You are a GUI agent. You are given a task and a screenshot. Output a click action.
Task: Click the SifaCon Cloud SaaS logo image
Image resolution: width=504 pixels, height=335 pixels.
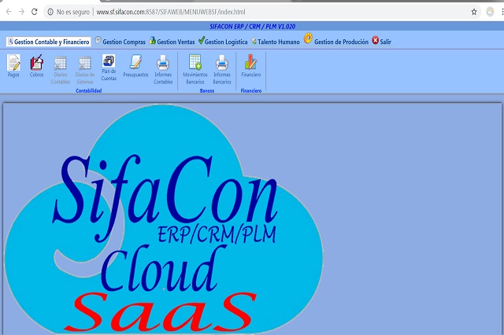163,219
